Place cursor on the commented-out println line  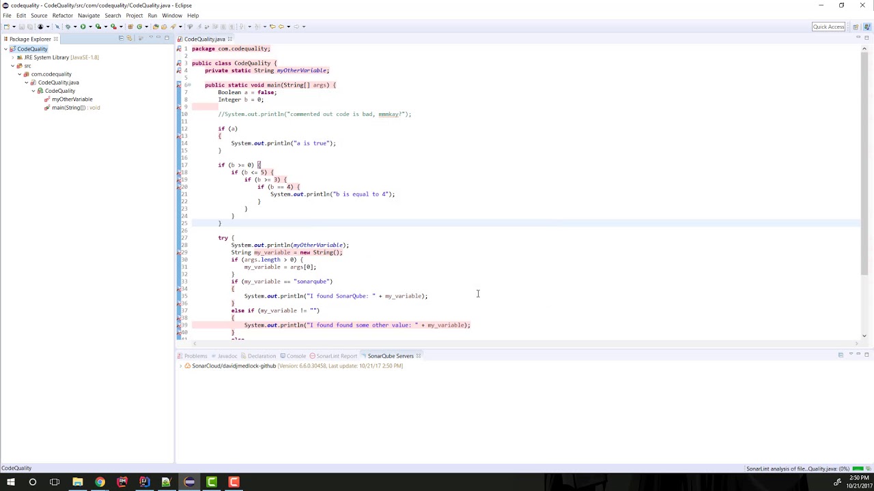coord(314,114)
